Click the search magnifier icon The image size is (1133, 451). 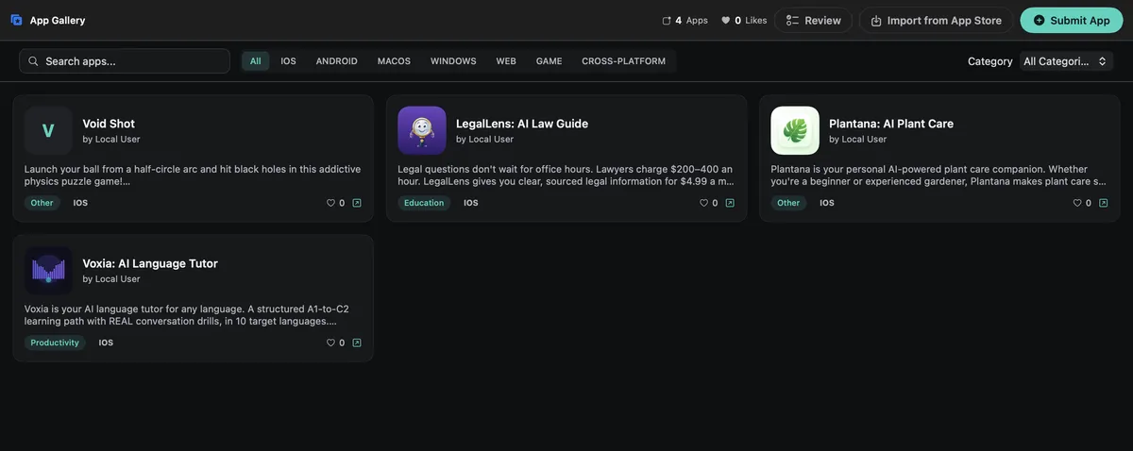pos(33,60)
